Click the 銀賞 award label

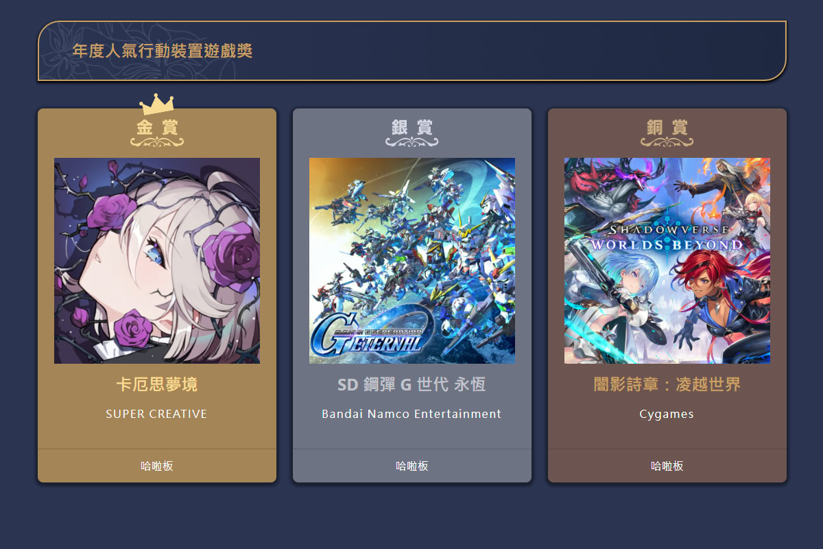412,127
